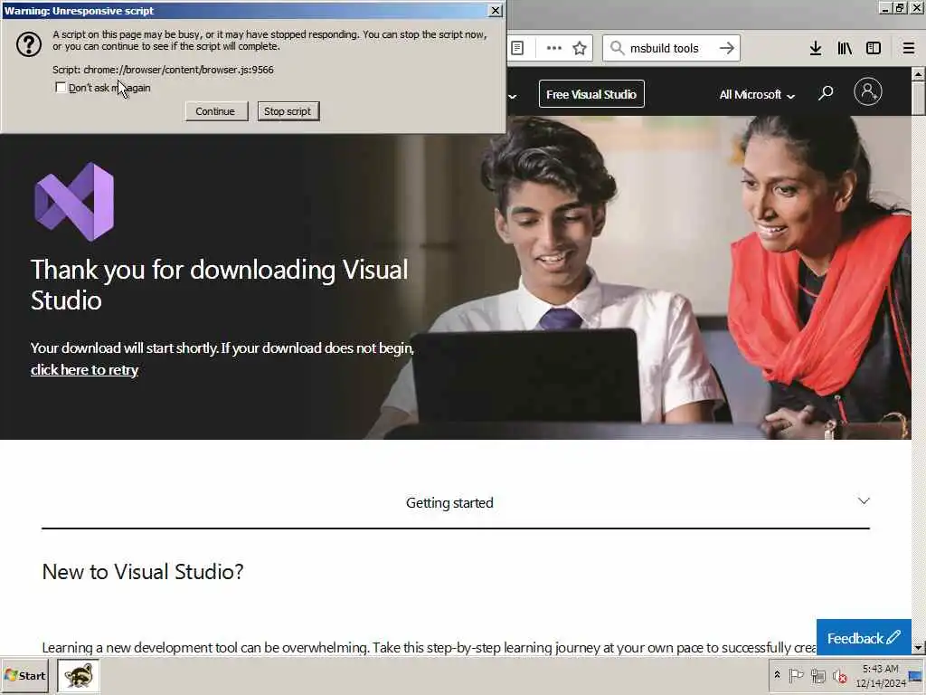Click show desktop button in taskbar
This screenshot has width=926, height=695.
(917, 675)
